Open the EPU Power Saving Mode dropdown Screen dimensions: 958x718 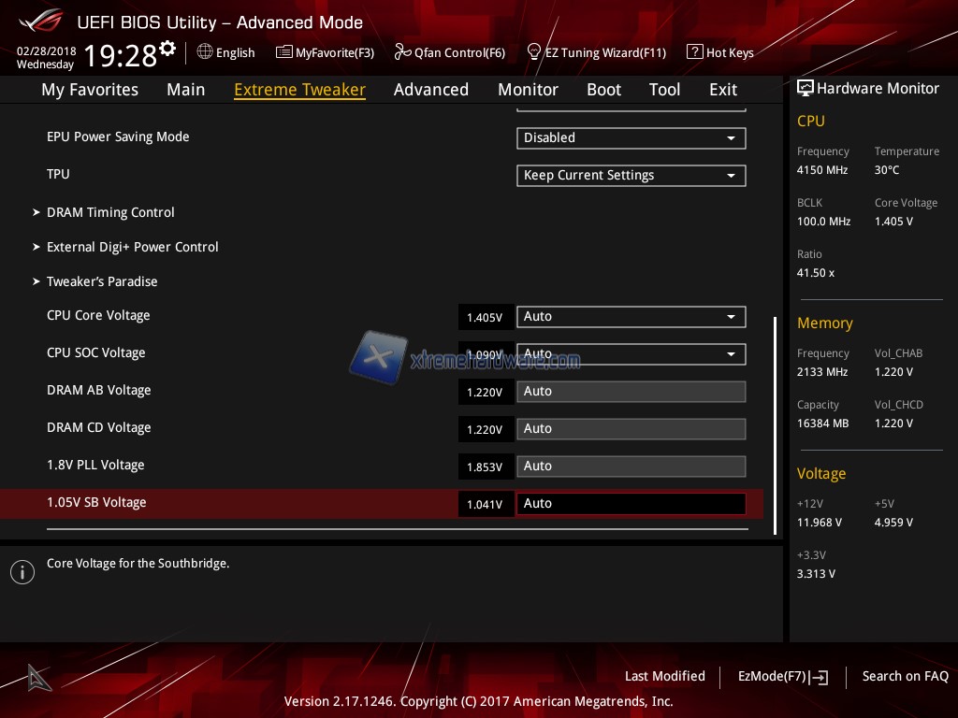(x=631, y=138)
